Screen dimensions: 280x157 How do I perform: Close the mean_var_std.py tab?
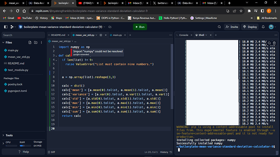[x=106, y=35]
